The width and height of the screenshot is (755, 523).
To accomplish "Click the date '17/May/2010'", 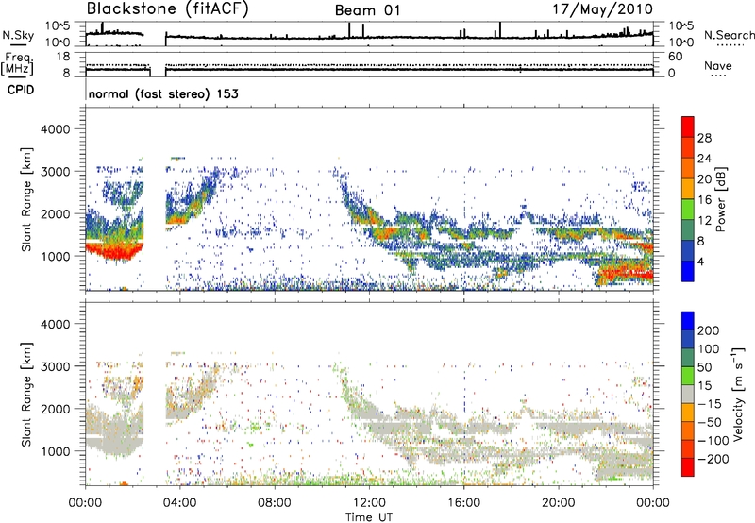I will tap(602, 9).
